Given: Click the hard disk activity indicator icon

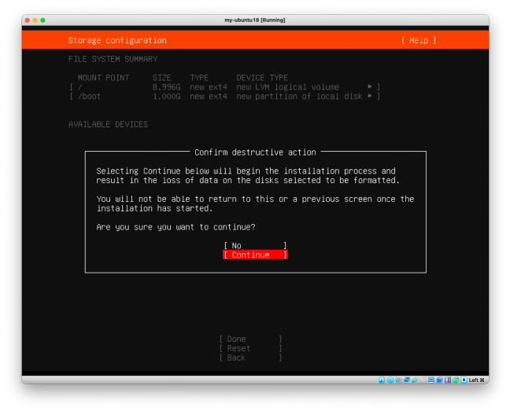Looking at the screenshot, I should coord(382,380).
